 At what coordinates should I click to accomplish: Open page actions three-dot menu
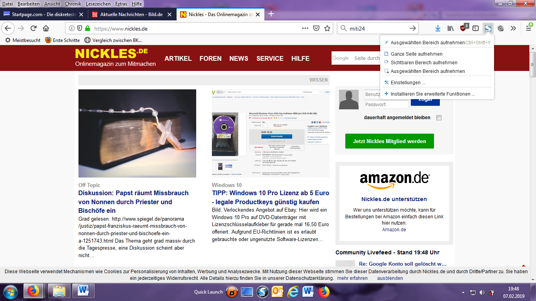click(305, 28)
